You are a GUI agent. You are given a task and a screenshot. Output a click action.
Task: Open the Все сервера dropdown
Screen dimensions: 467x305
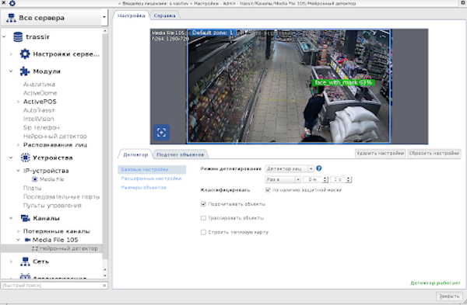click(104, 17)
